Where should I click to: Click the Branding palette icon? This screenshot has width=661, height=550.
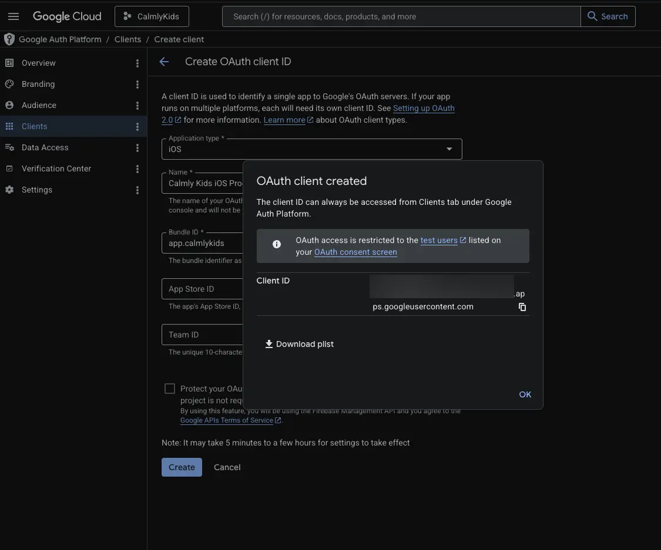pos(9,84)
